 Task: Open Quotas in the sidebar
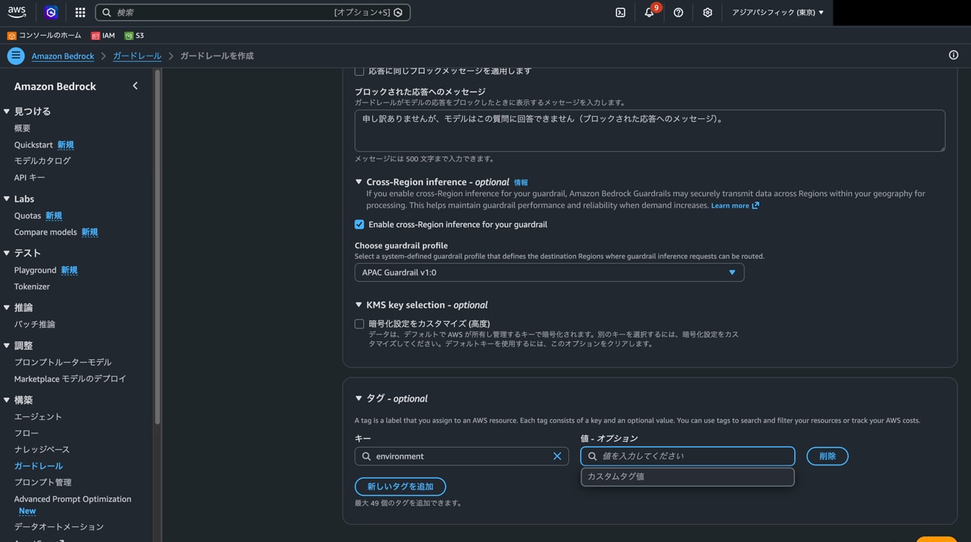pos(27,216)
